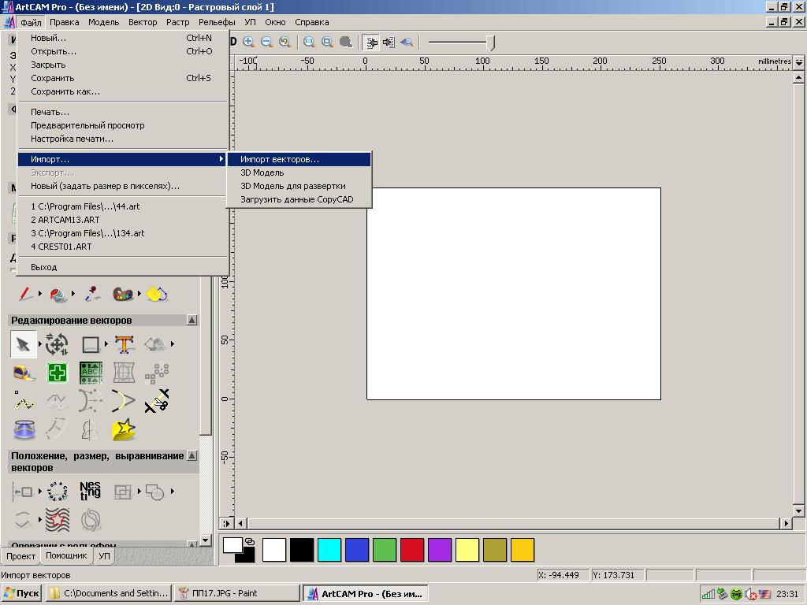Pick the eyedropper colour picker tool

point(91,294)
